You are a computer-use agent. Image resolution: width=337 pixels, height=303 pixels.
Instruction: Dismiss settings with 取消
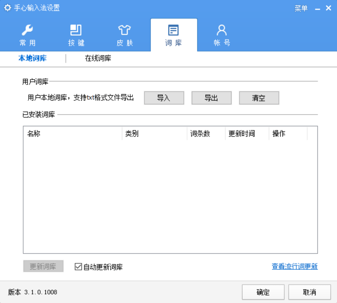pyautogui.click(x=310, y=292)
